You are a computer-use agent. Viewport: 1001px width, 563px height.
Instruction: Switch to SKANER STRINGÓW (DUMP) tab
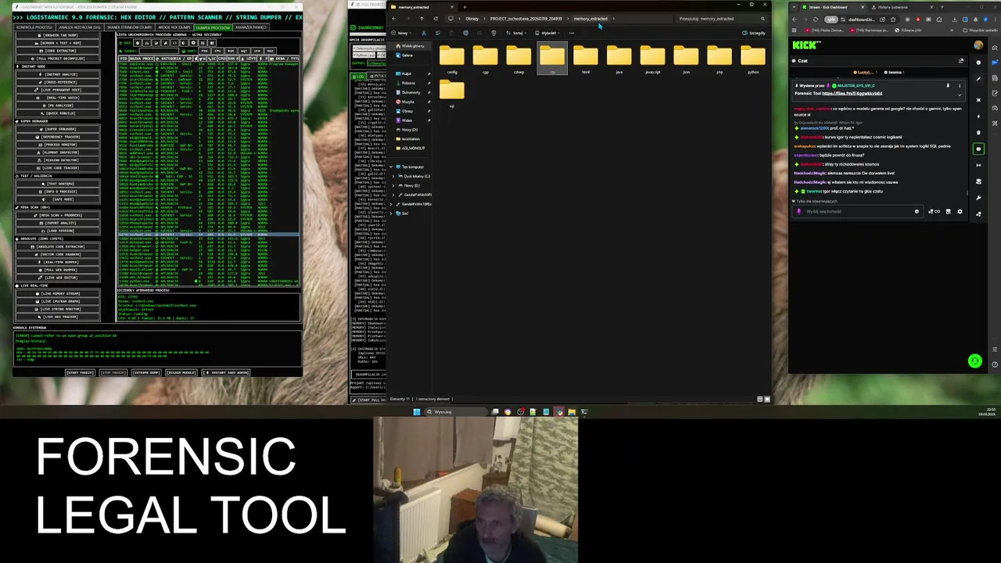tap(129, 27)
